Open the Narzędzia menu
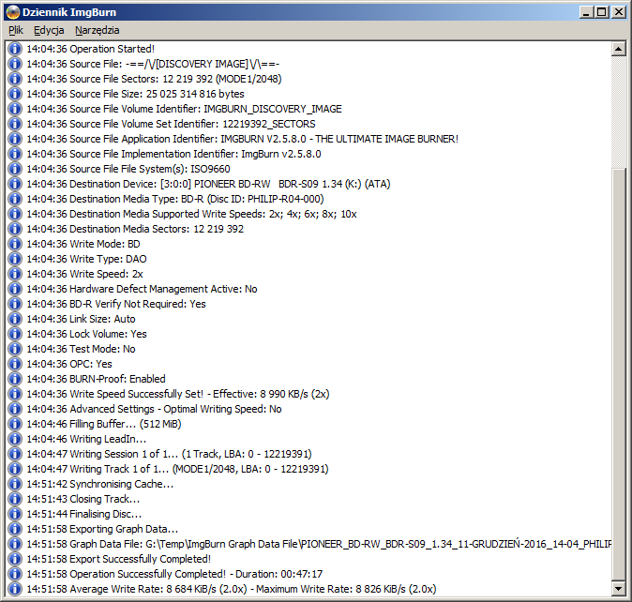The image size is (632, 602). pos(98,30)
